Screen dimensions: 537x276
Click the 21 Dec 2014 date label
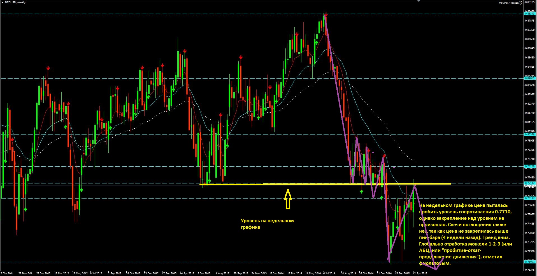coord(384,273)
